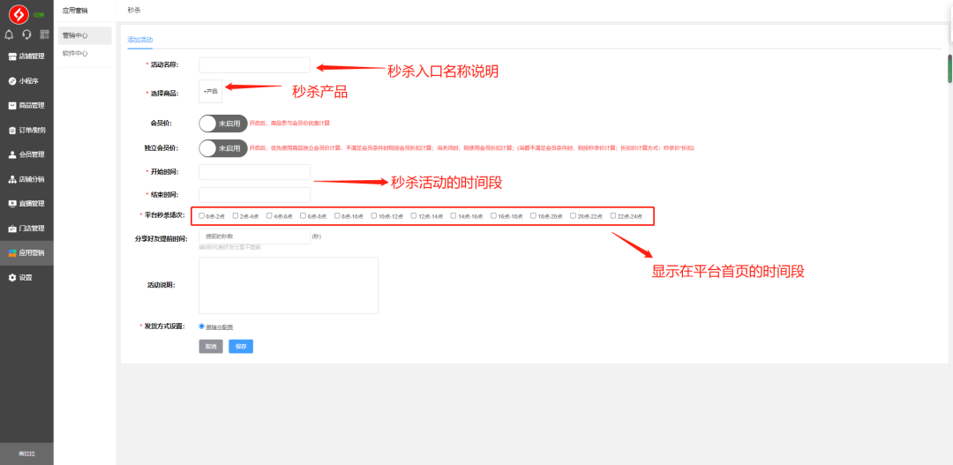Select 应用营销 colorful grid sidebar icon
The height and width of the screenshot is (465, 953).
pyautogui.click(x=12, y=253)
